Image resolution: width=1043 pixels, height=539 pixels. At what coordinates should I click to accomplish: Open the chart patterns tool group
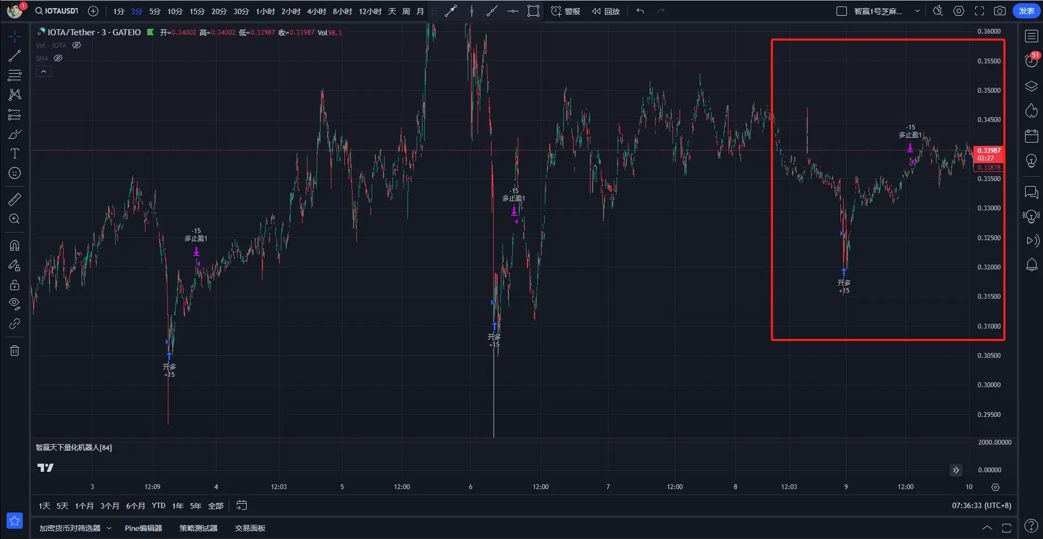[x=15, y=95]
